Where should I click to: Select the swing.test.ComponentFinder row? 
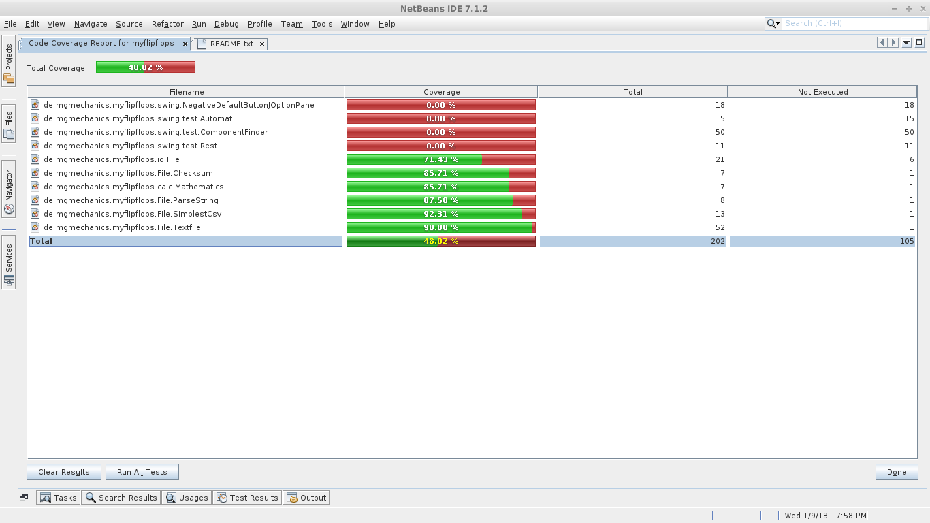click(472, 132)
